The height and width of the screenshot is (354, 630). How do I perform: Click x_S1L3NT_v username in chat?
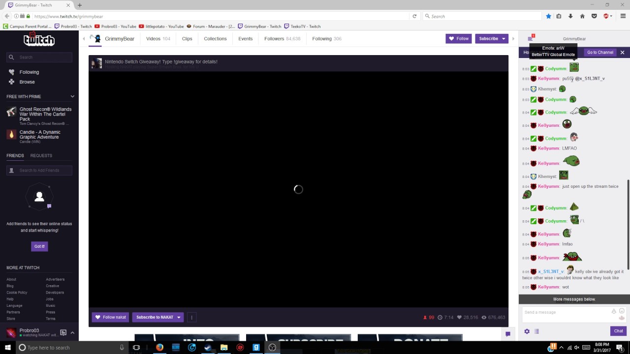[551, 271]
